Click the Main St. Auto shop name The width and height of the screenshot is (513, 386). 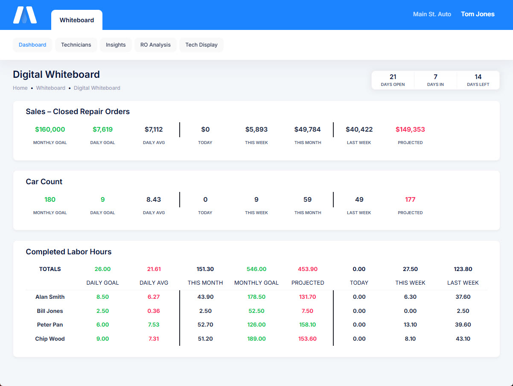tap(432, 14)
